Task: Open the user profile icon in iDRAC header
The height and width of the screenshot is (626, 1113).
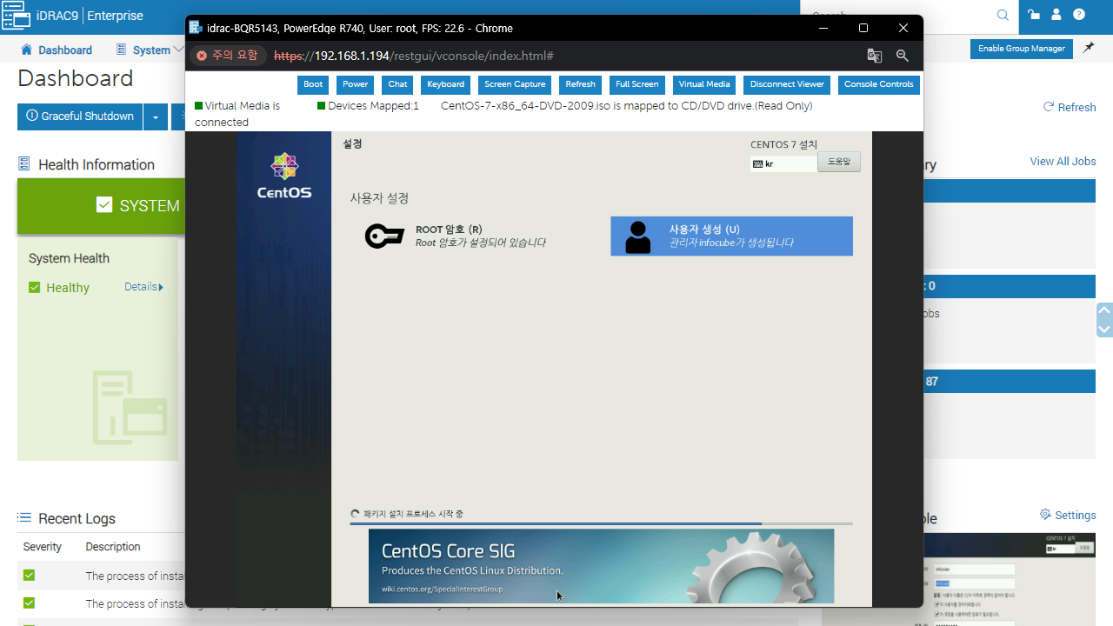Action: coord(1056,15)
